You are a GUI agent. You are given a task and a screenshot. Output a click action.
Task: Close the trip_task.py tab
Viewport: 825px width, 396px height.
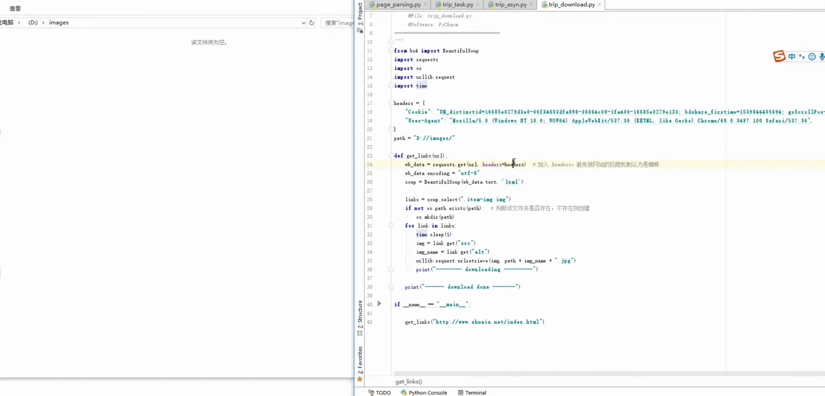pyautogui.click(x=478, y=4)
